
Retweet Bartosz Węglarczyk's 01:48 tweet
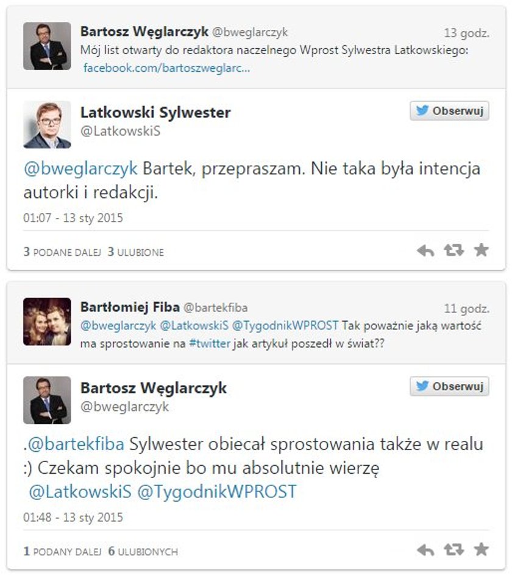(454, 550)
